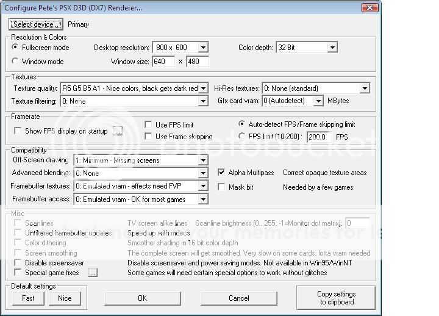Enable Show FPS display on startup

click(x=17, y=131)
